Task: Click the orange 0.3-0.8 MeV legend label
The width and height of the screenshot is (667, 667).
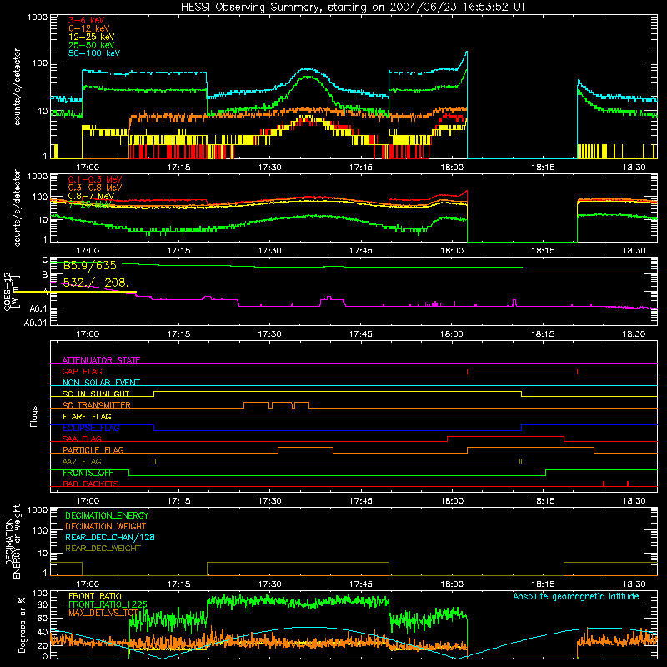Action: tap(95, 188)
